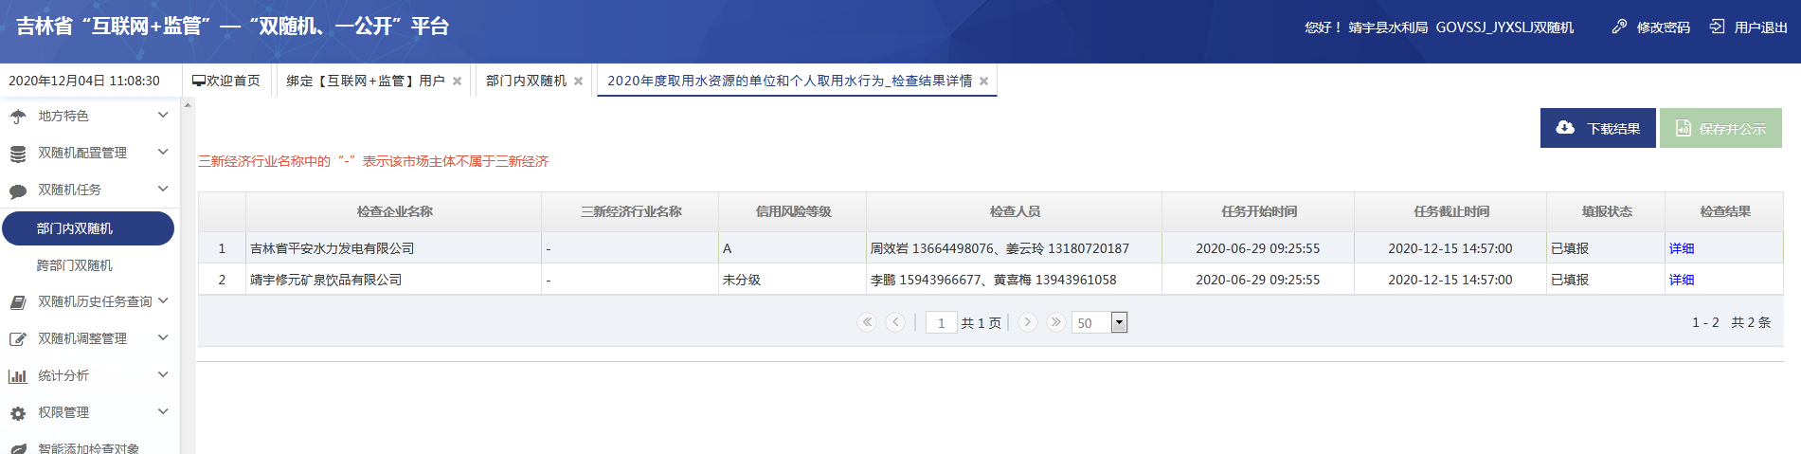The height and width of the screenshot is (454, 1801).
Task: Click the 保存并公示 button
Action: click(1720, 128)
